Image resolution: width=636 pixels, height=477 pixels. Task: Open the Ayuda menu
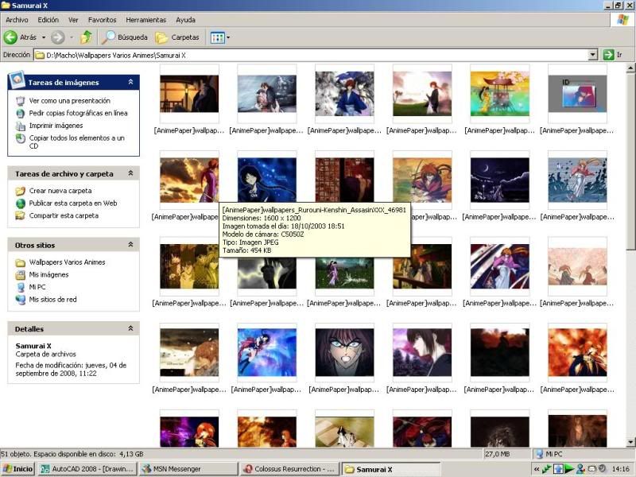pos(186,20)
